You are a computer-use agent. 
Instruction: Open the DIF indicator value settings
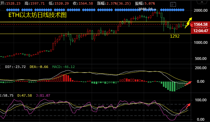(x=15, y=67)
